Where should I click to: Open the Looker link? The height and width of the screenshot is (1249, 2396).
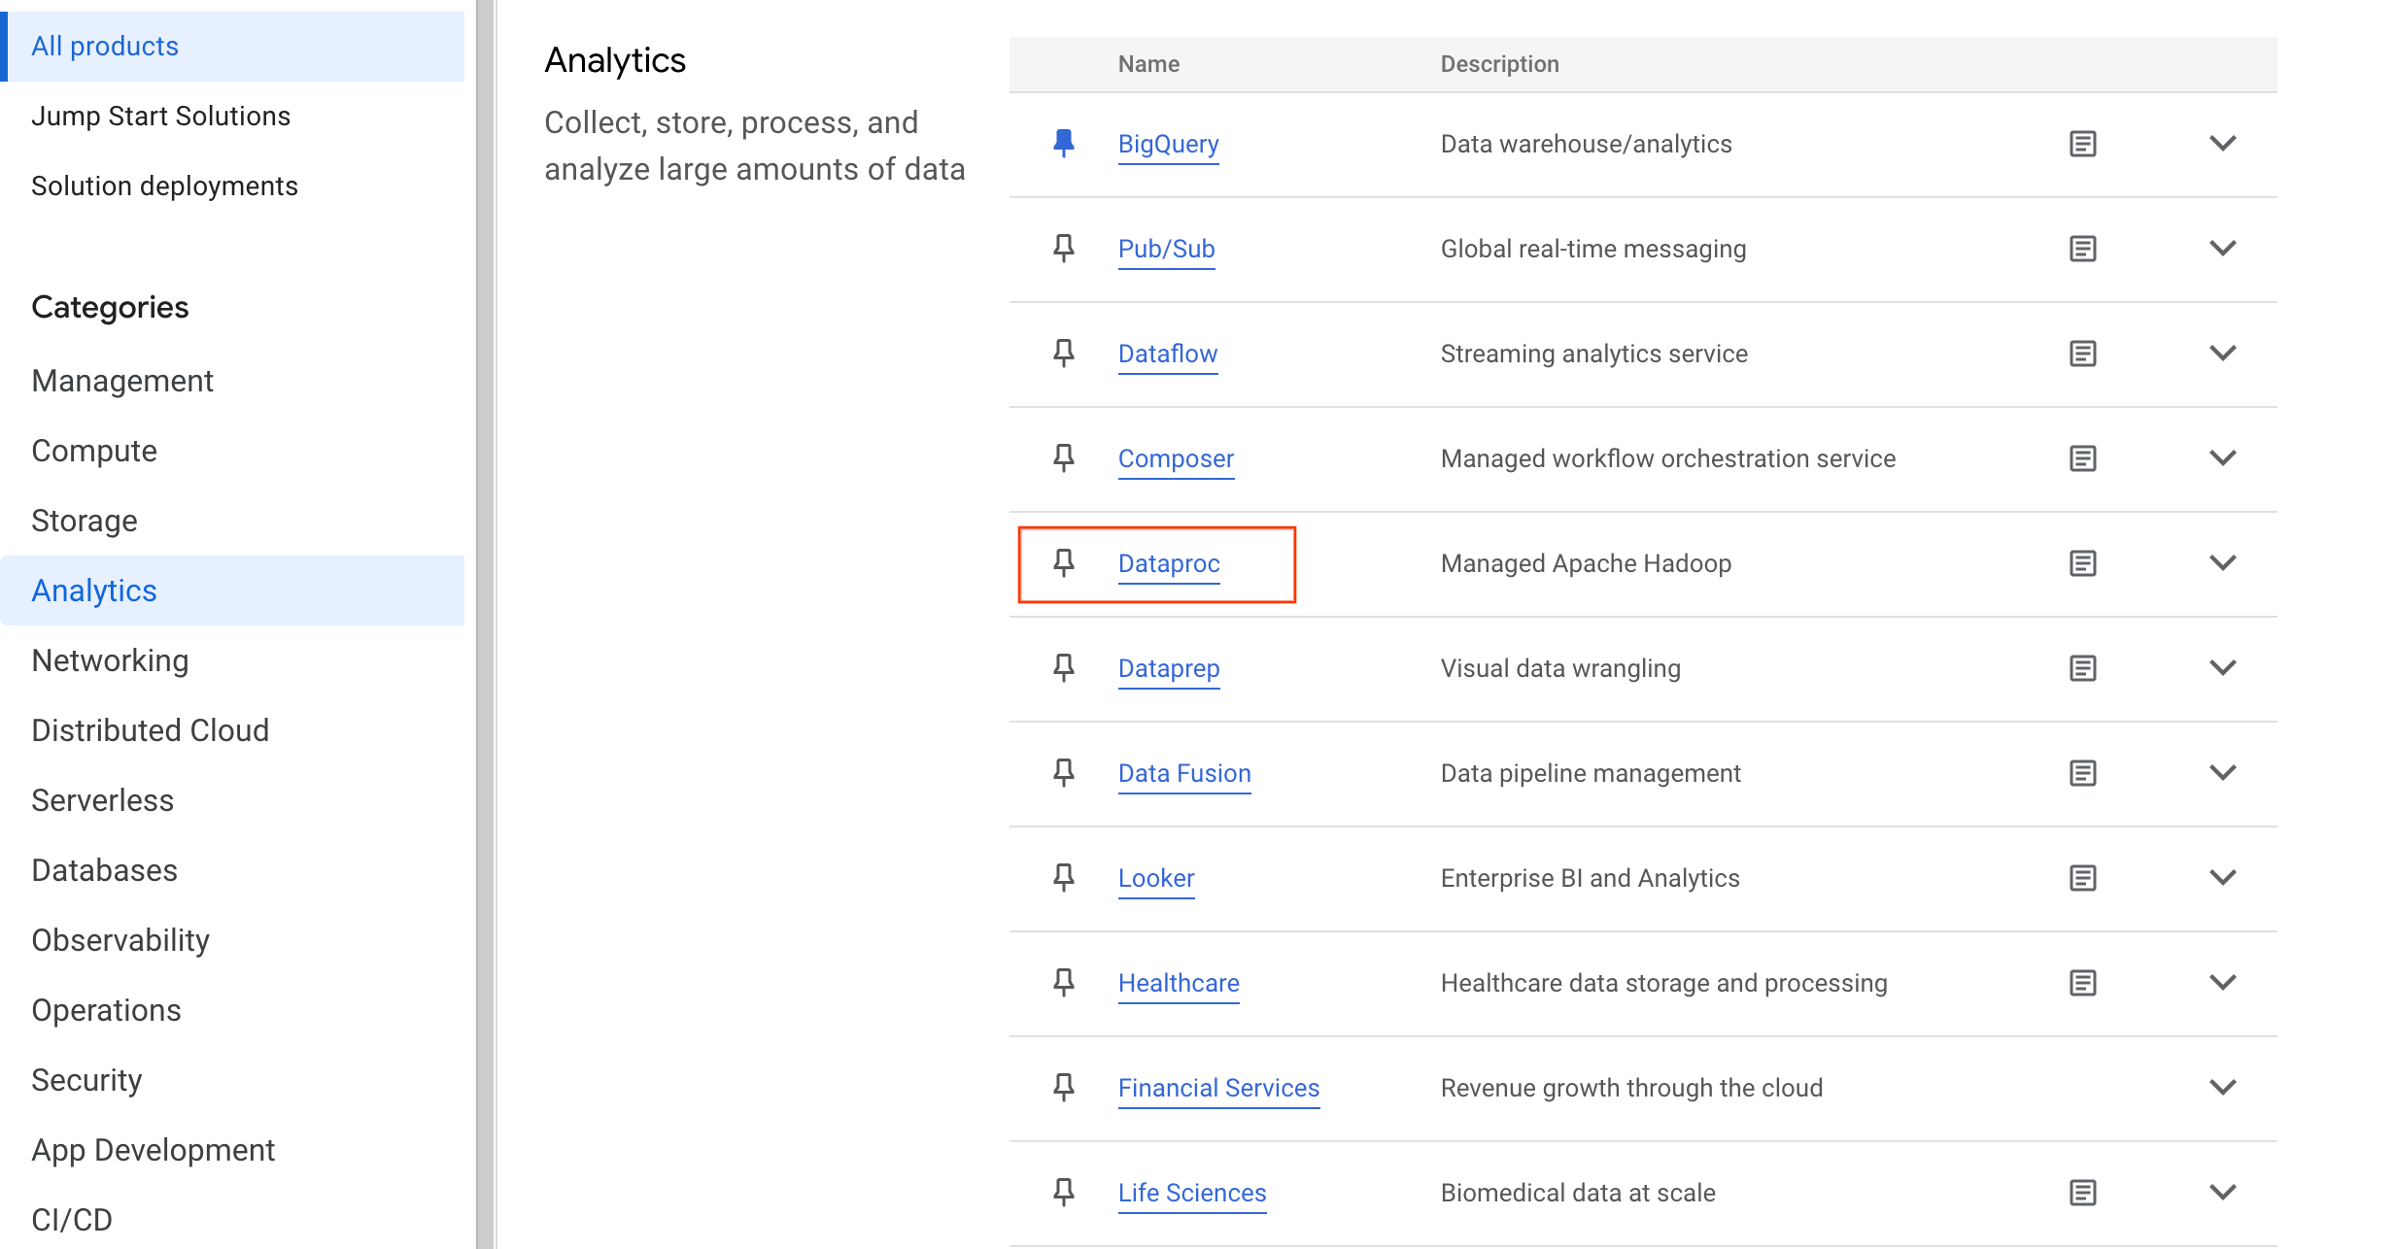point(1156,878)
